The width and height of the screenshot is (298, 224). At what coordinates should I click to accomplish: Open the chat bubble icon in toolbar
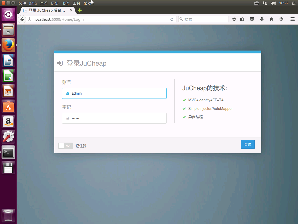[x=281, y=19]
